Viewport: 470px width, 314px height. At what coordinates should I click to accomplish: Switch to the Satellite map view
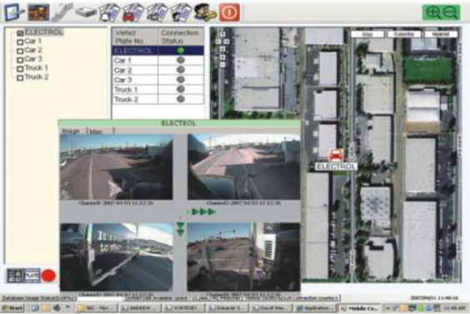pyautogui.click(x=404, y=34)
